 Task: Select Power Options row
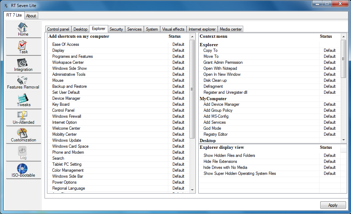[x=118, y=182]
